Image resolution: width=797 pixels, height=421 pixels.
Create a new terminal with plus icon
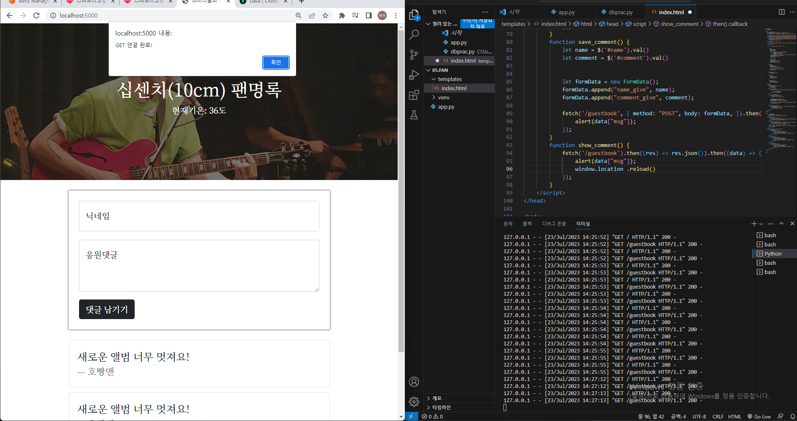pyautogui.click(x=754, y=224)
